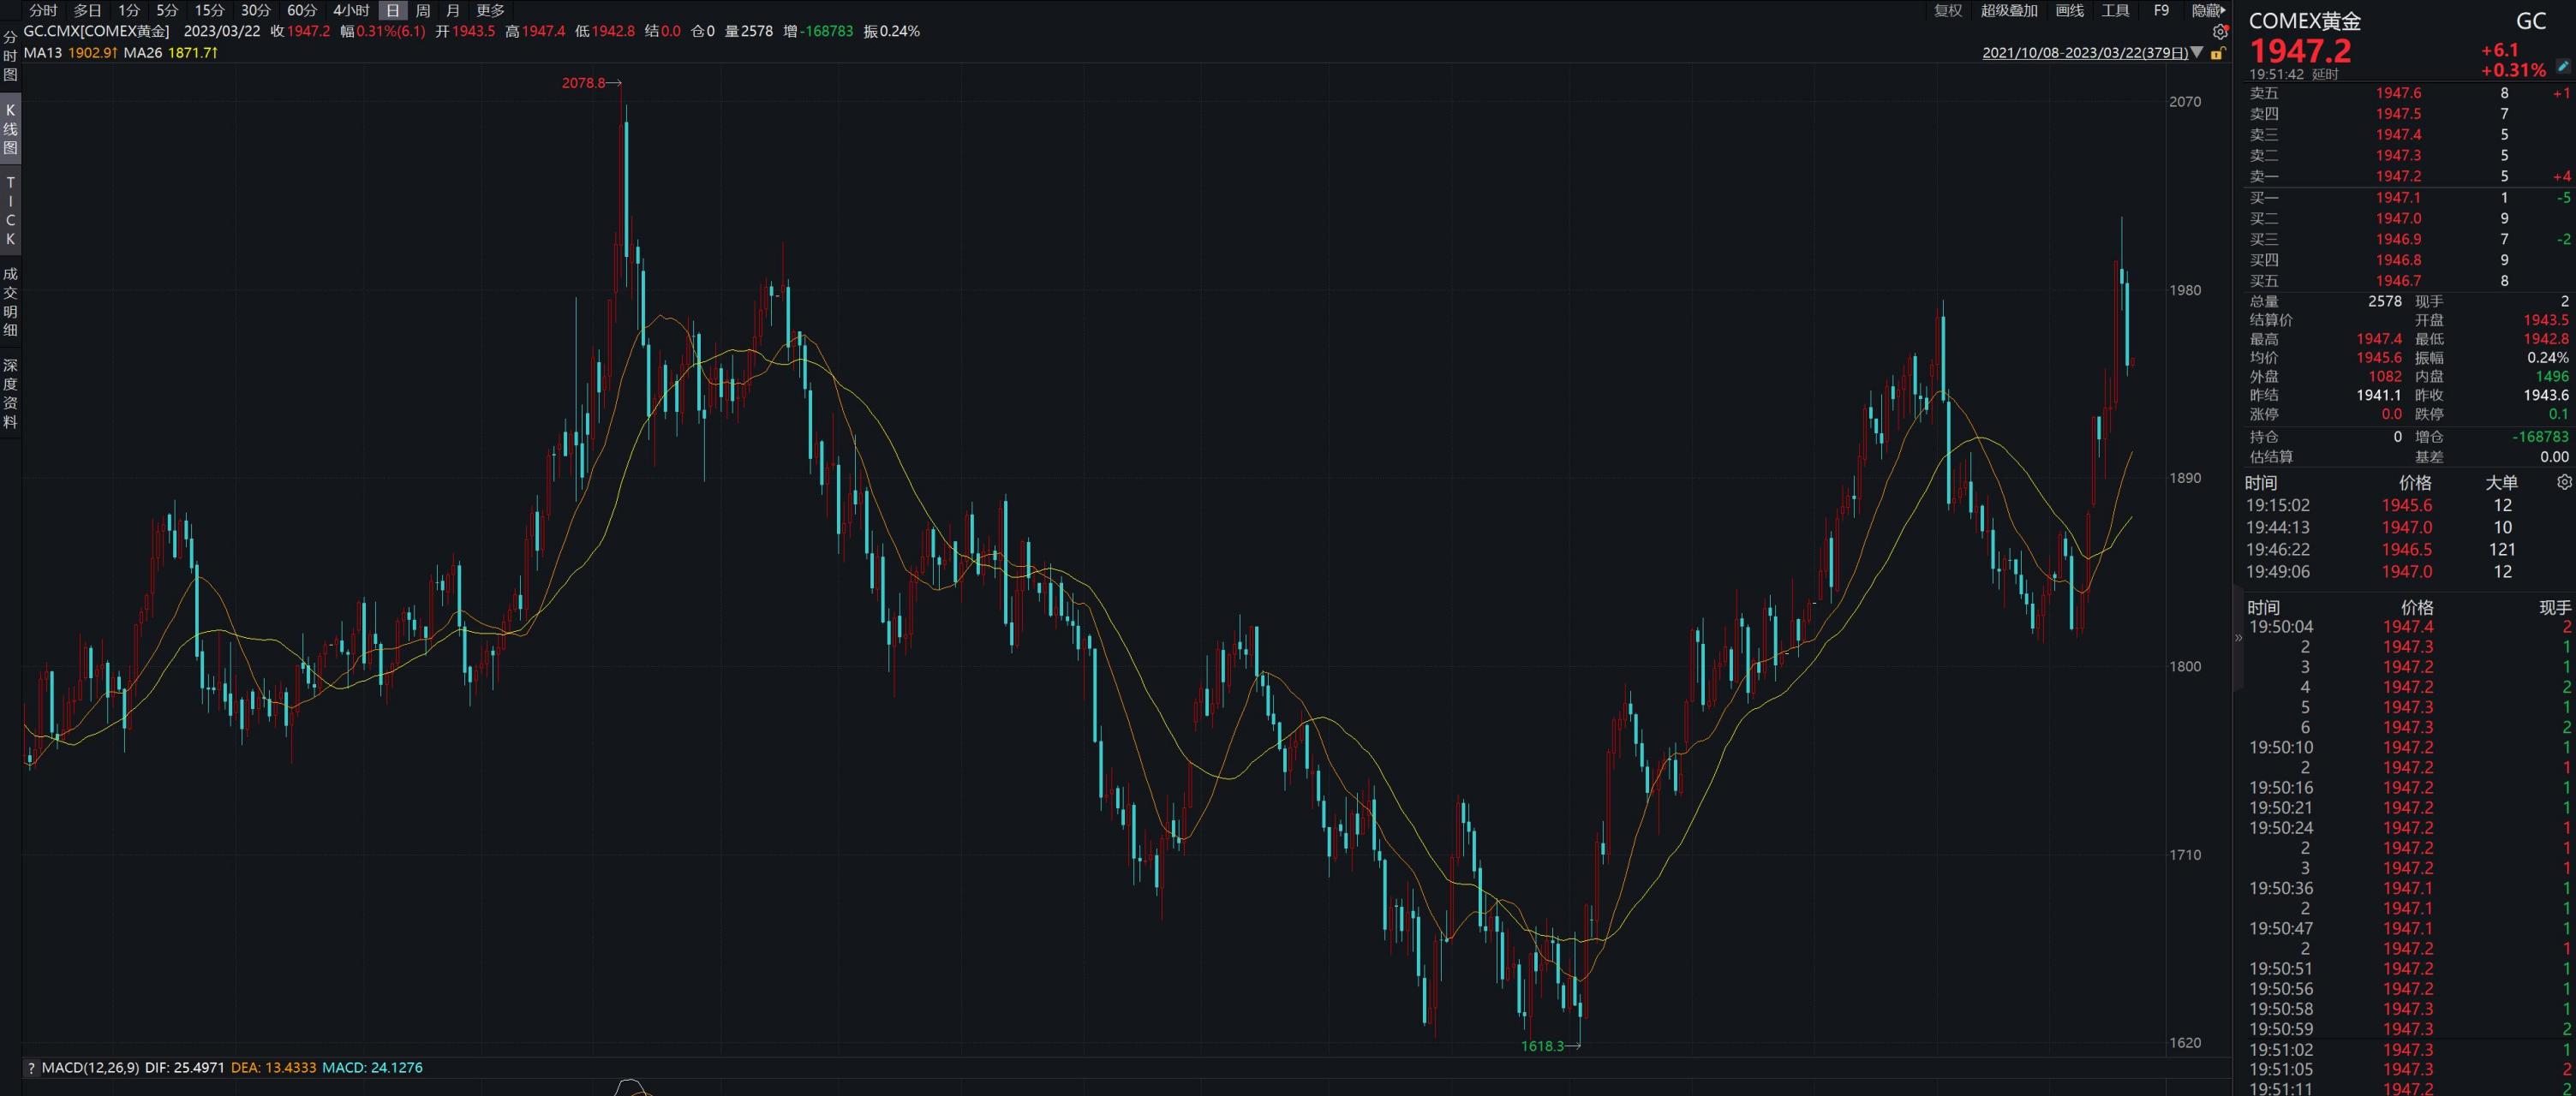Viewport: 2576px width, 1096px height.
Task: Click the 卖五 price 1947.6
Action: click(x=2398, y=93)
